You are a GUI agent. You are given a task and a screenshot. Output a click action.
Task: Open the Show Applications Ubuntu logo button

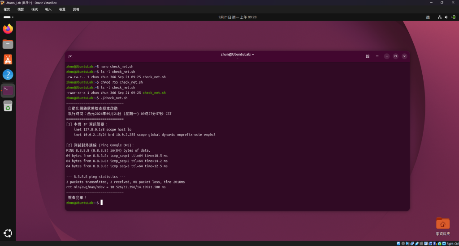tap(8, 233)
